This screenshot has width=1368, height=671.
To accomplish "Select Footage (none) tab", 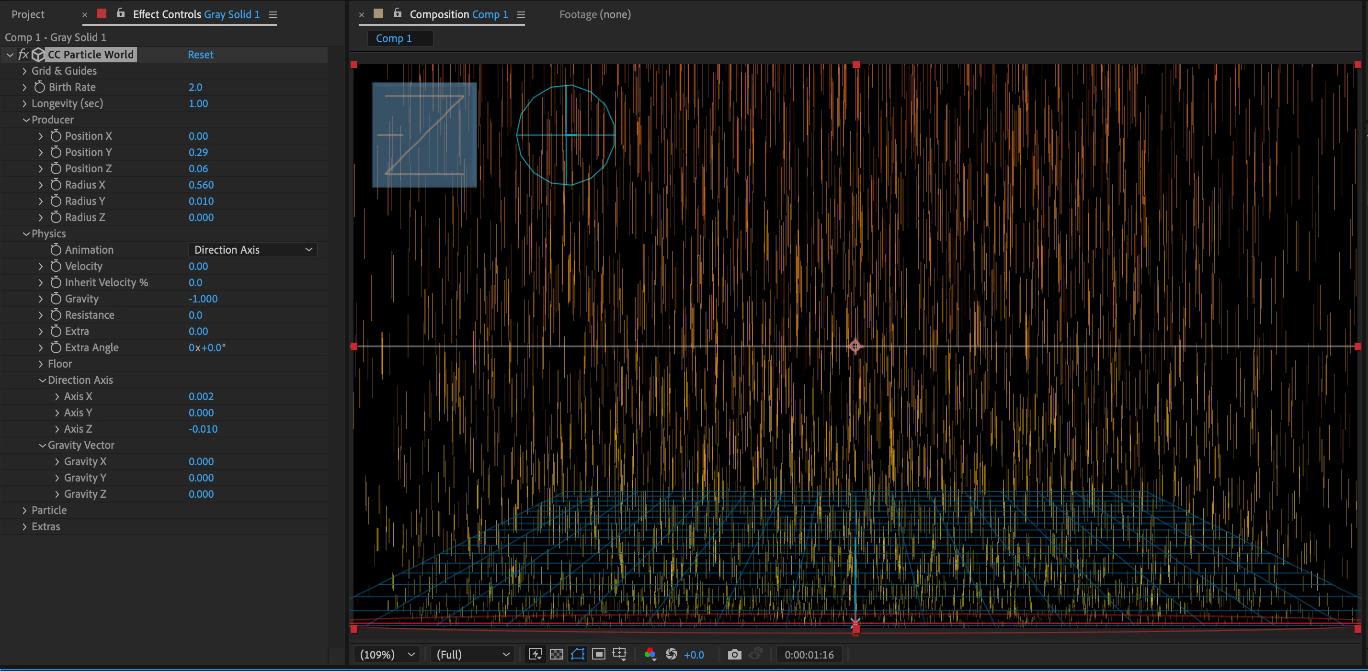I will click(x=595, y=14).
